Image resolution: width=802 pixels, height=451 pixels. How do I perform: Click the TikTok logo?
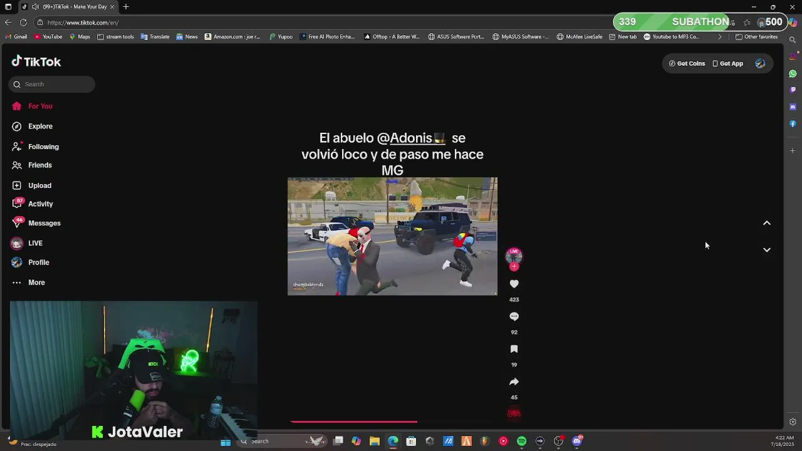pyautogui.click(x=36, y=61)
